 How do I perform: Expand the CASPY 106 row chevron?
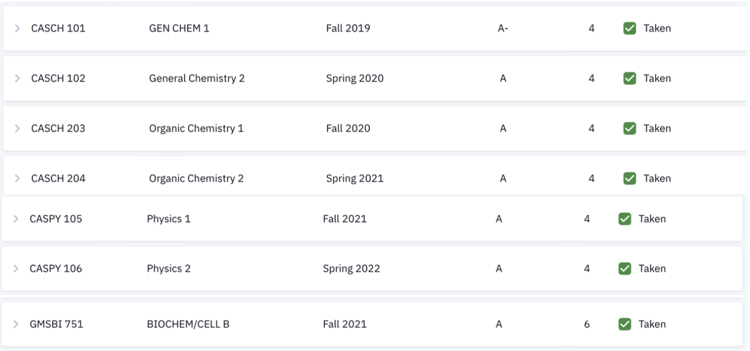point(16,268)
